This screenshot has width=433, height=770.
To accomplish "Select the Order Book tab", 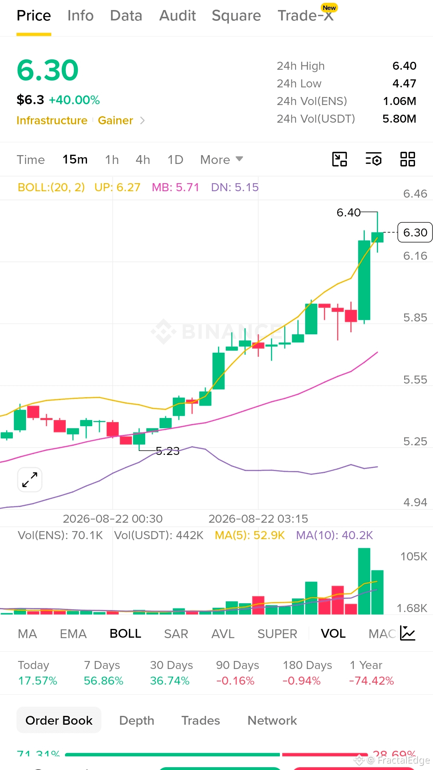I will click(59, 720).
